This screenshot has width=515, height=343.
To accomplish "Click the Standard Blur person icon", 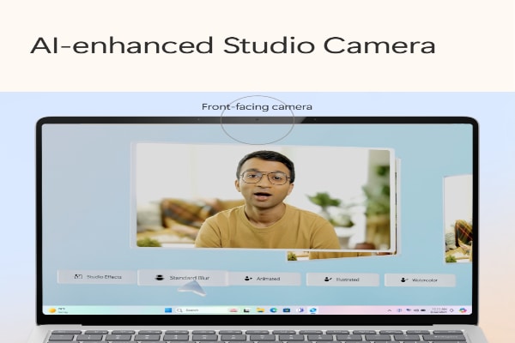I will 159,278.
